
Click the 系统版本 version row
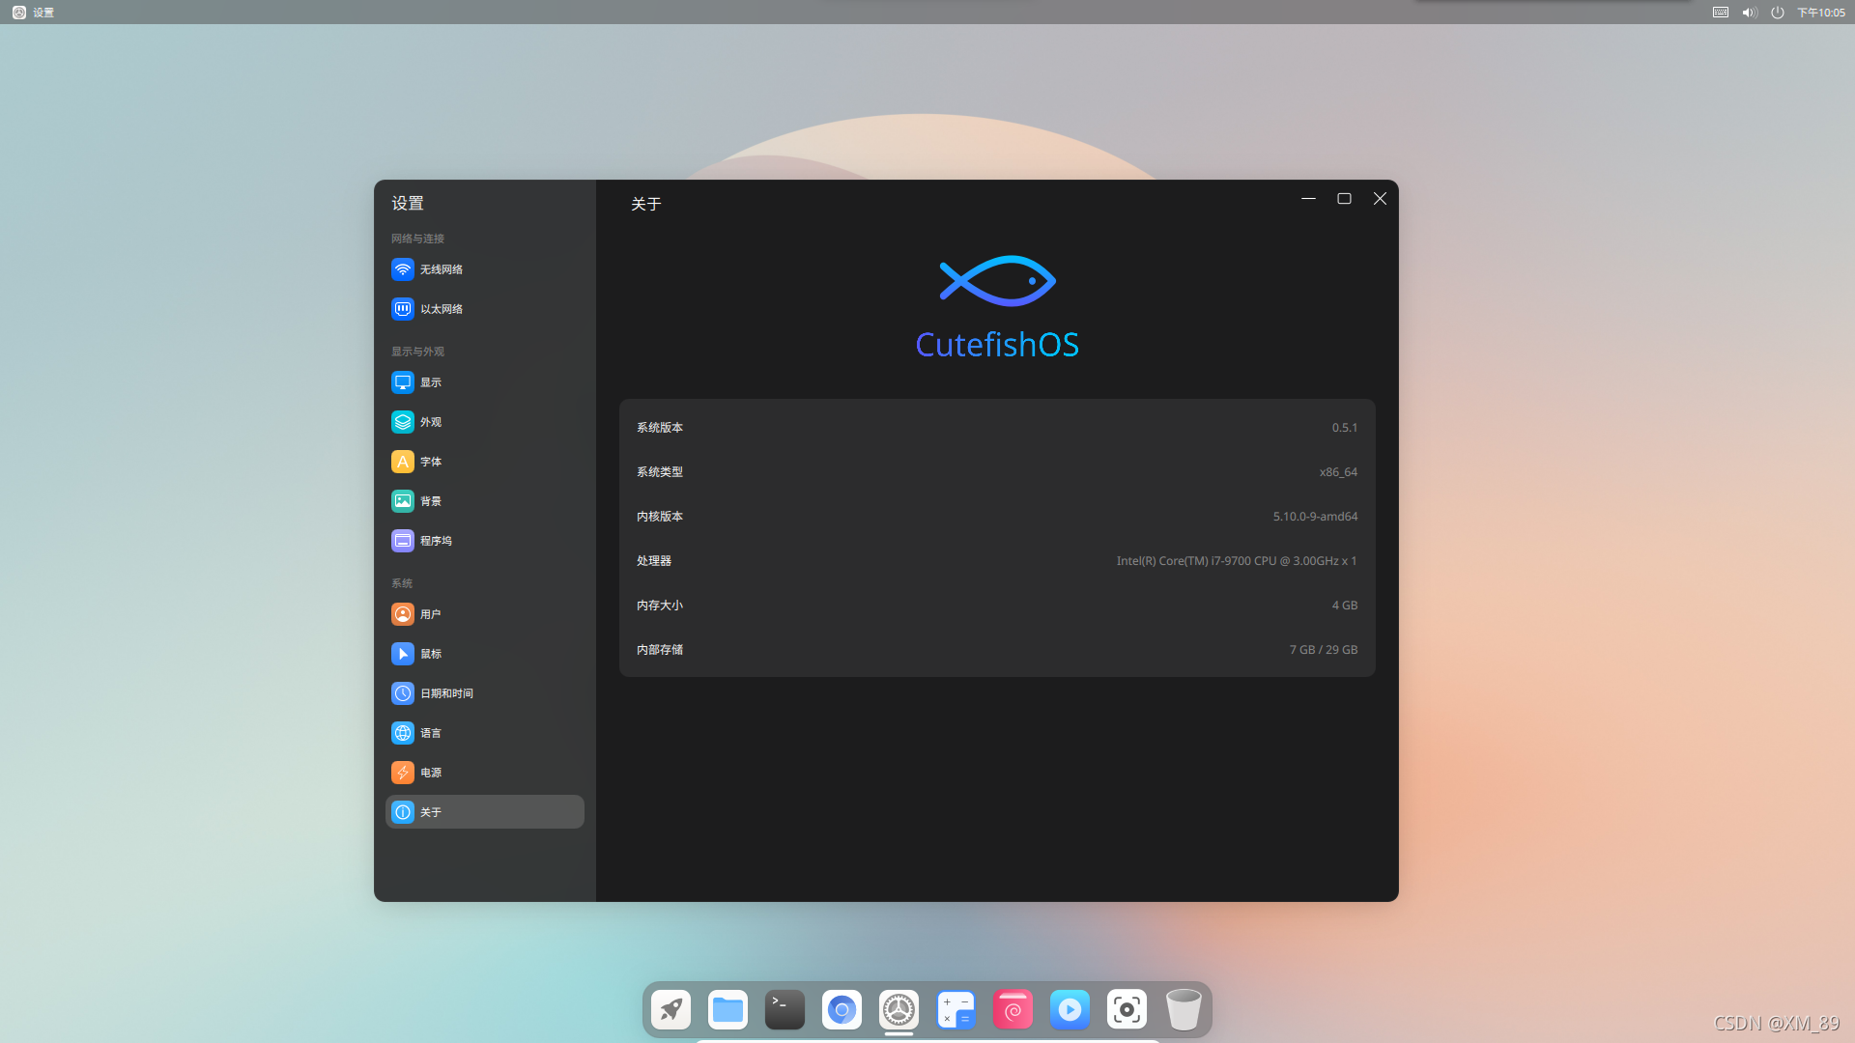[996, 428]
